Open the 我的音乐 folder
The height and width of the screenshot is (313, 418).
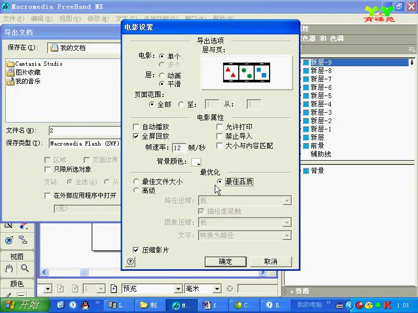click(x=24, y=81)
